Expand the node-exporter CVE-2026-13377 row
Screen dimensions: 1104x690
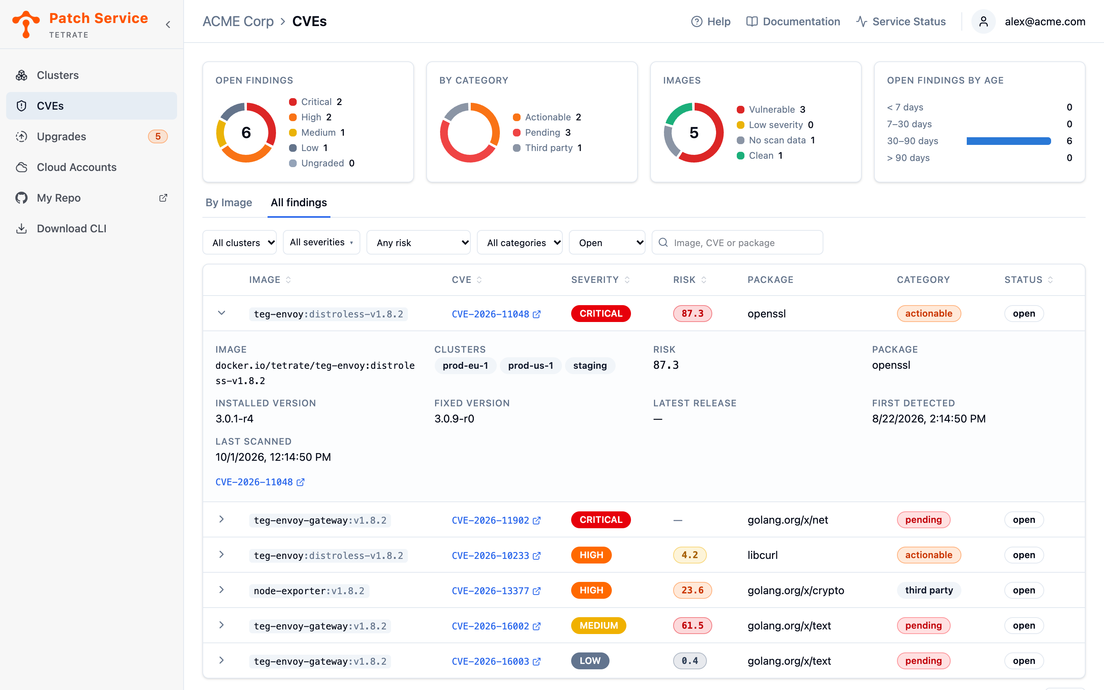tap(221, 590)
